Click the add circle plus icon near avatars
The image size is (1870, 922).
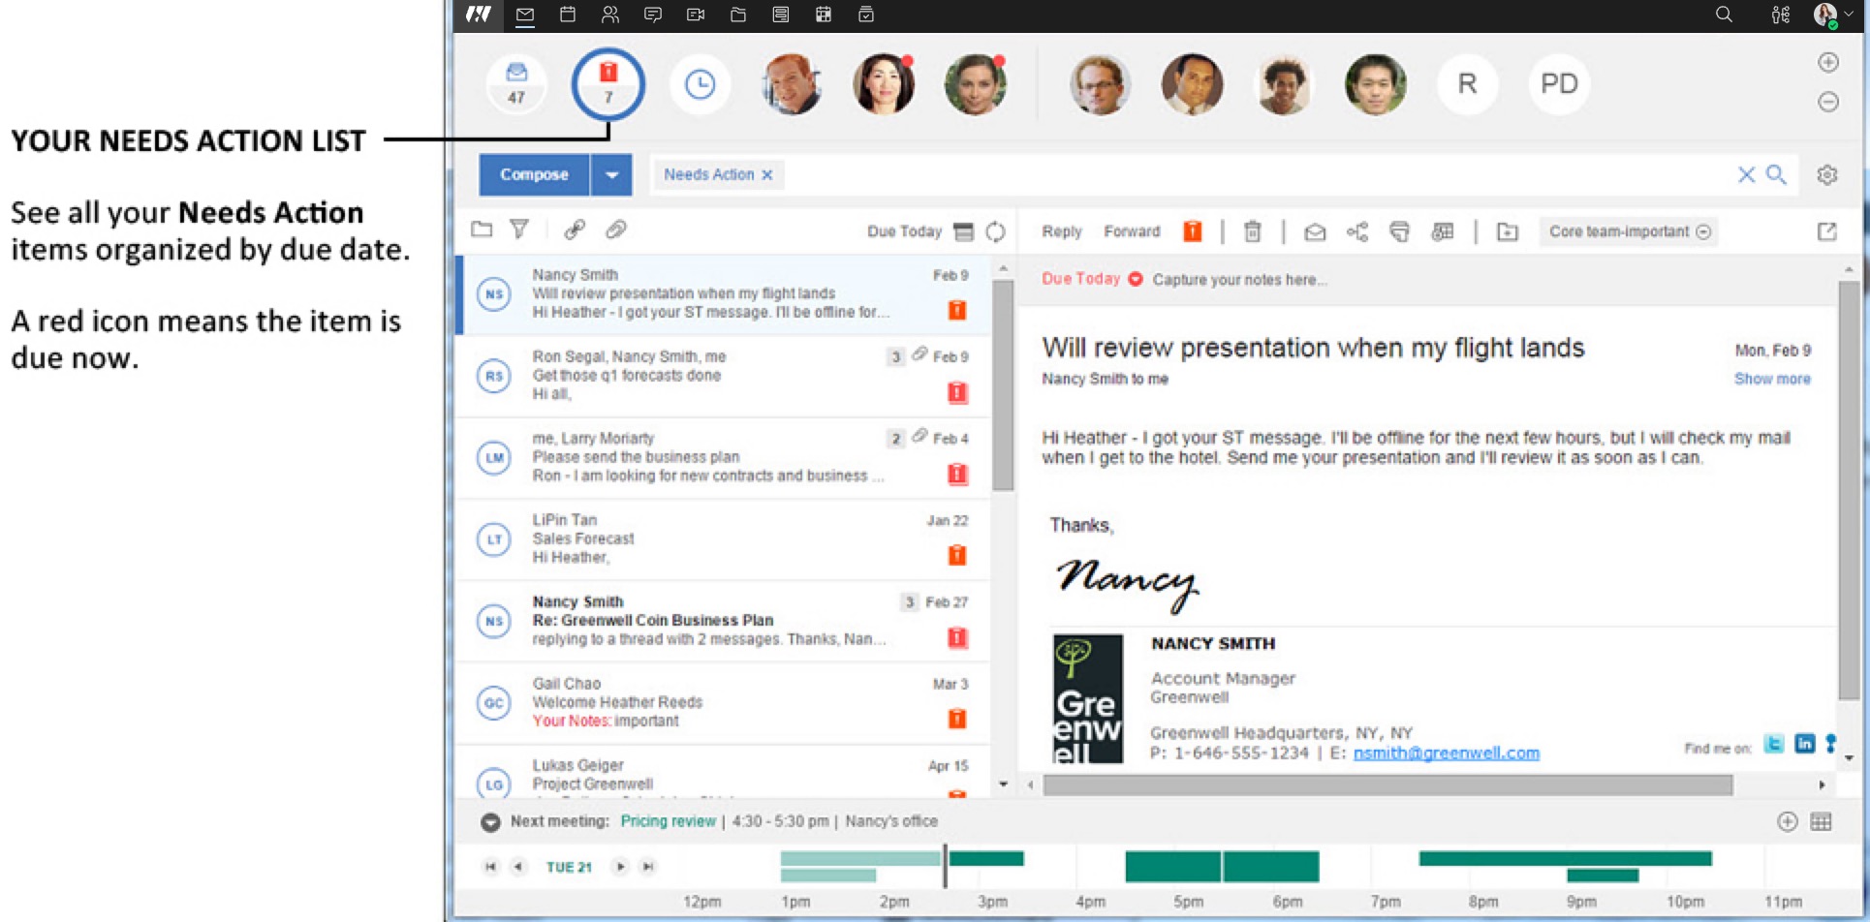[x=1828, y=62]
